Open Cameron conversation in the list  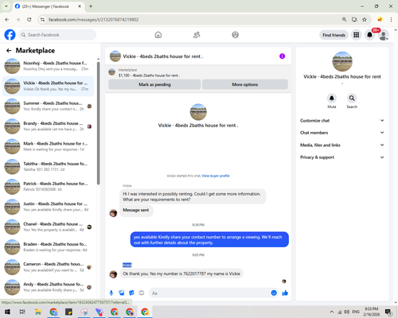(x=48, y=267)
